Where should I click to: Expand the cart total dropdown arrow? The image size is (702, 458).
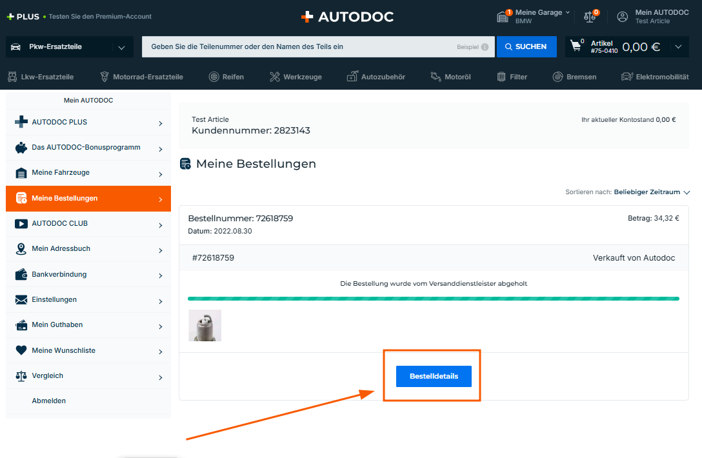[677, 46]
